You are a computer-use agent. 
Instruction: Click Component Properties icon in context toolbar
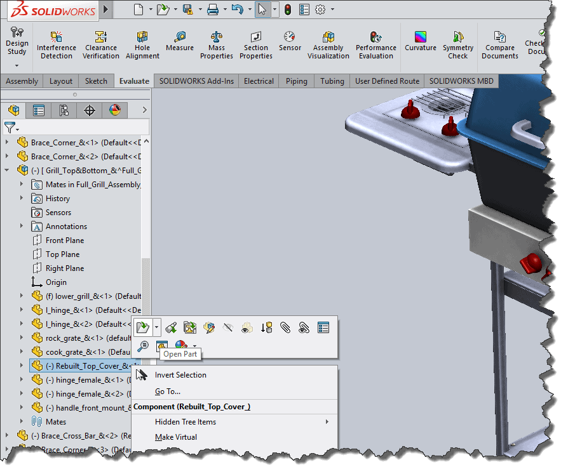click(x=323, y=328)
